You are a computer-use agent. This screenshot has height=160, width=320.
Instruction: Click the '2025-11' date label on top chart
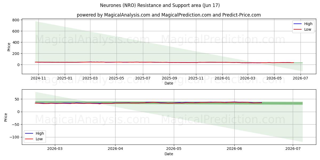[196, 78]
